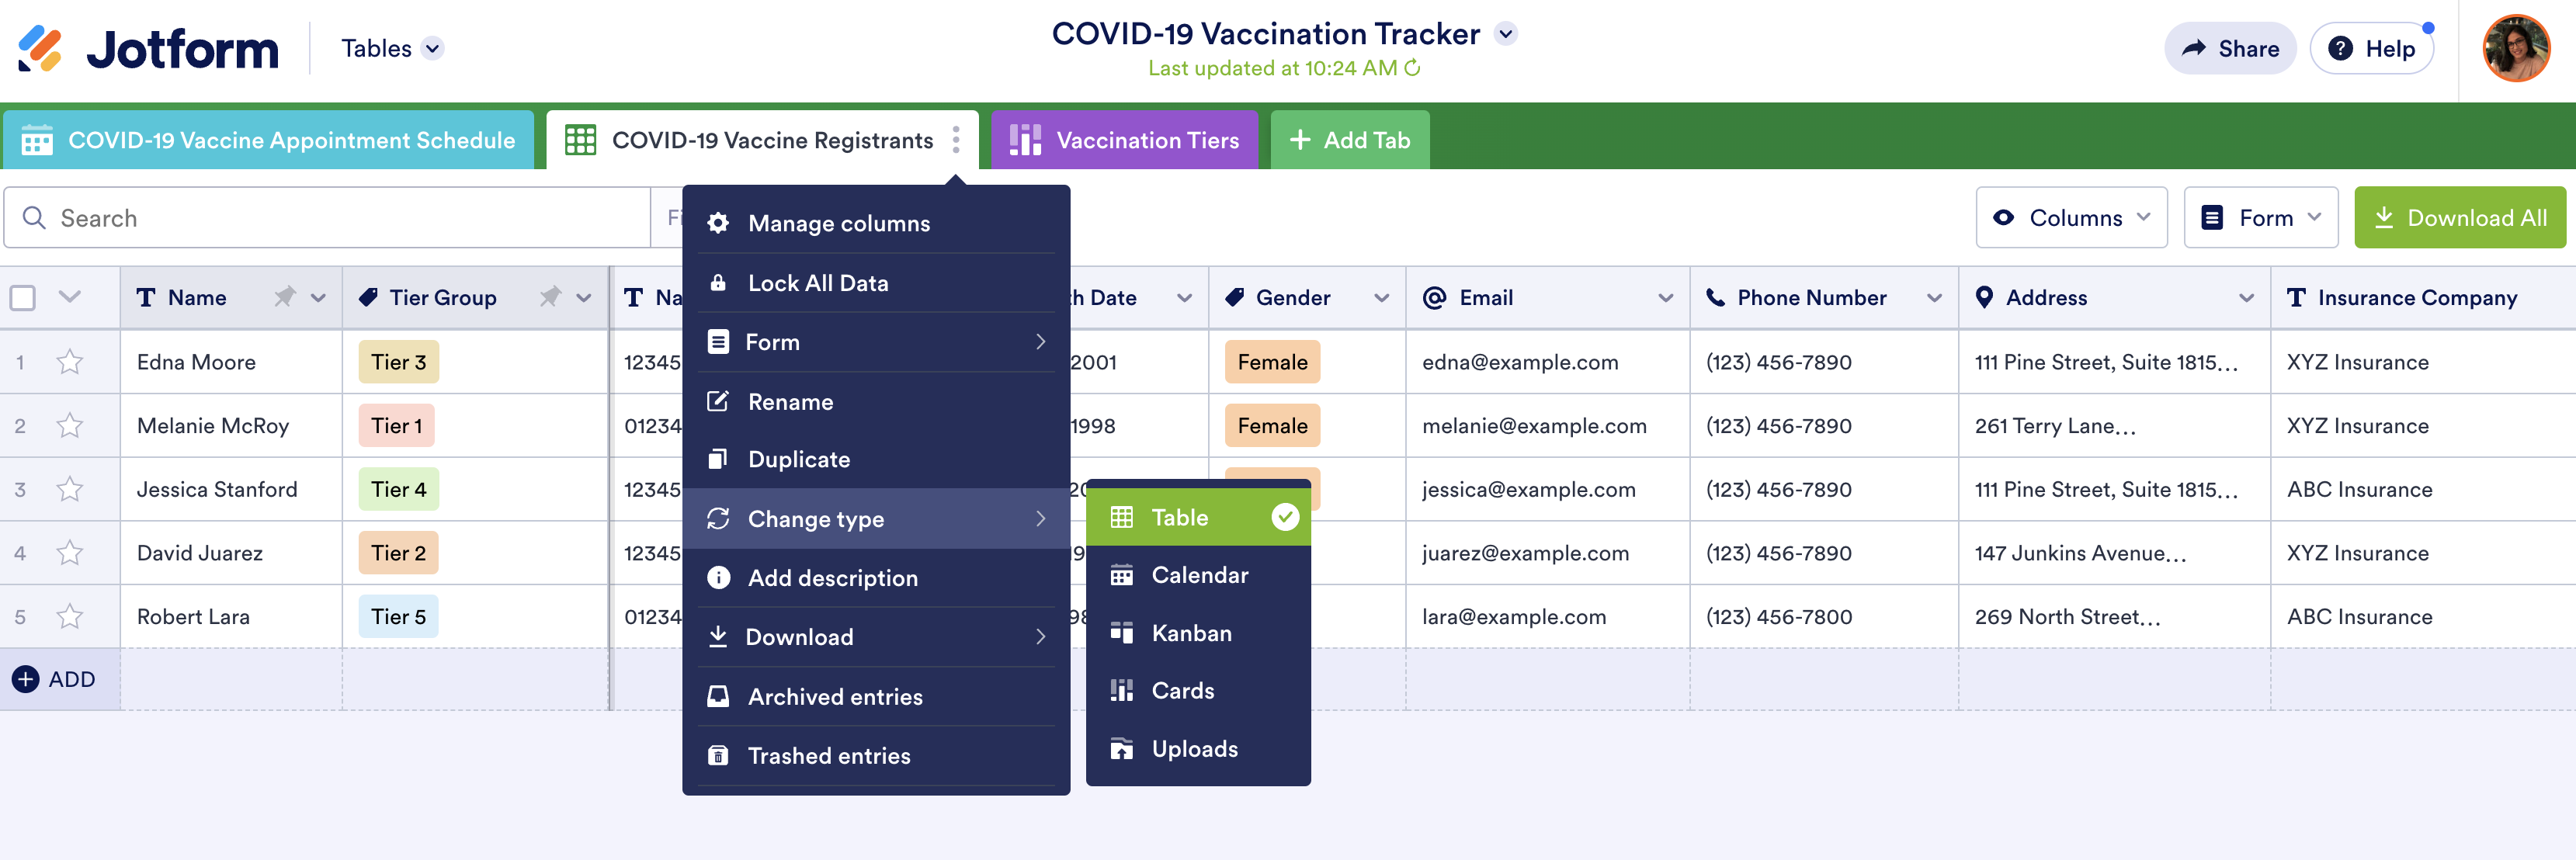Open the three-dot menu on Registrants tab
Viewport: 2576px width, 860px height.
pos(956,140)
